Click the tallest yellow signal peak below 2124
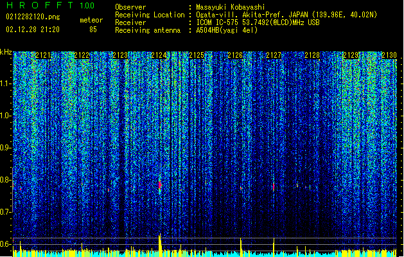This screenshot has height=257, width=404. pos(160,245)
